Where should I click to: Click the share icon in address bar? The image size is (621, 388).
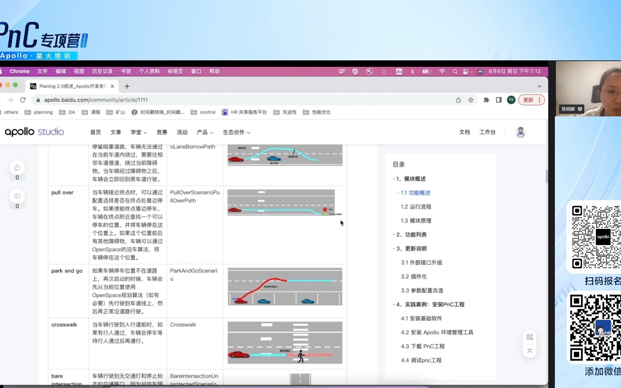(458, 100)
